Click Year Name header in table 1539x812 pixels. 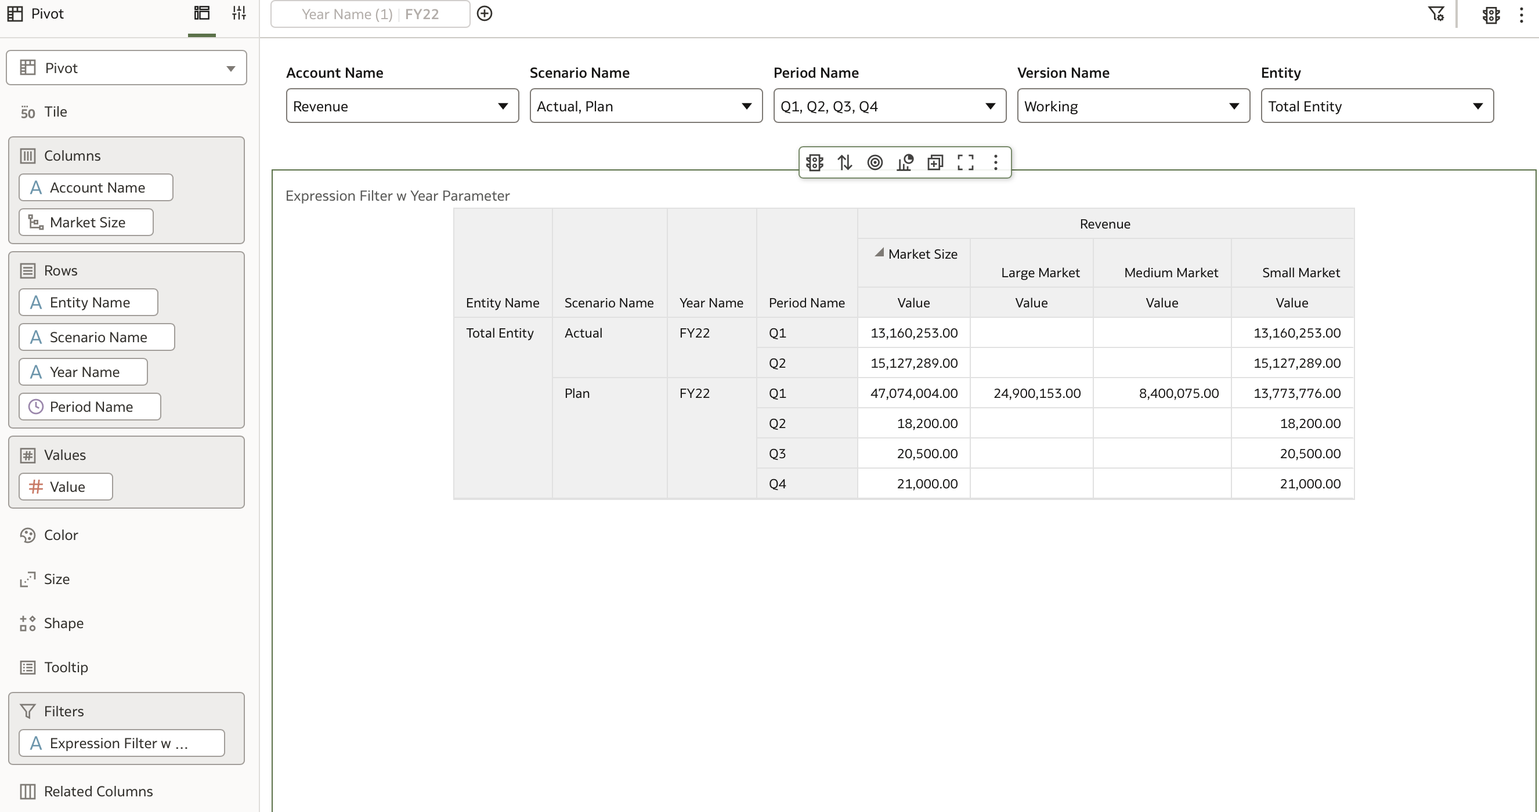click(x=711, y=303)
